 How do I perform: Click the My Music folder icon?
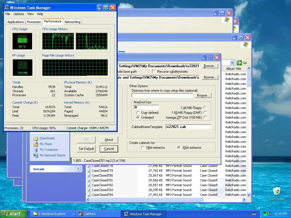(36, 144)
